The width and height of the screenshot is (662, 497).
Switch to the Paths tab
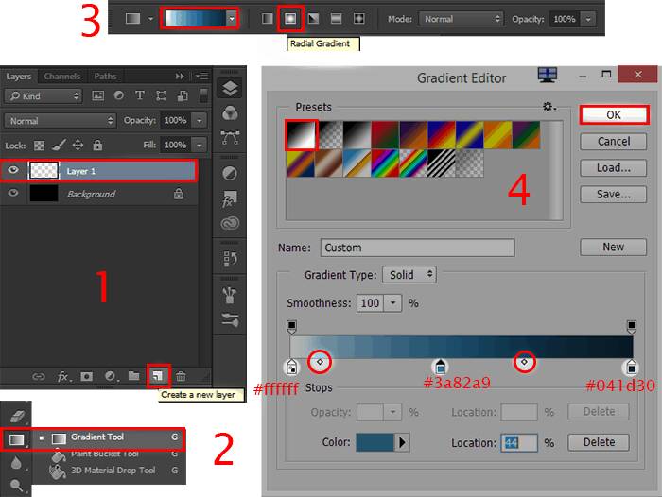pos(105,77)
